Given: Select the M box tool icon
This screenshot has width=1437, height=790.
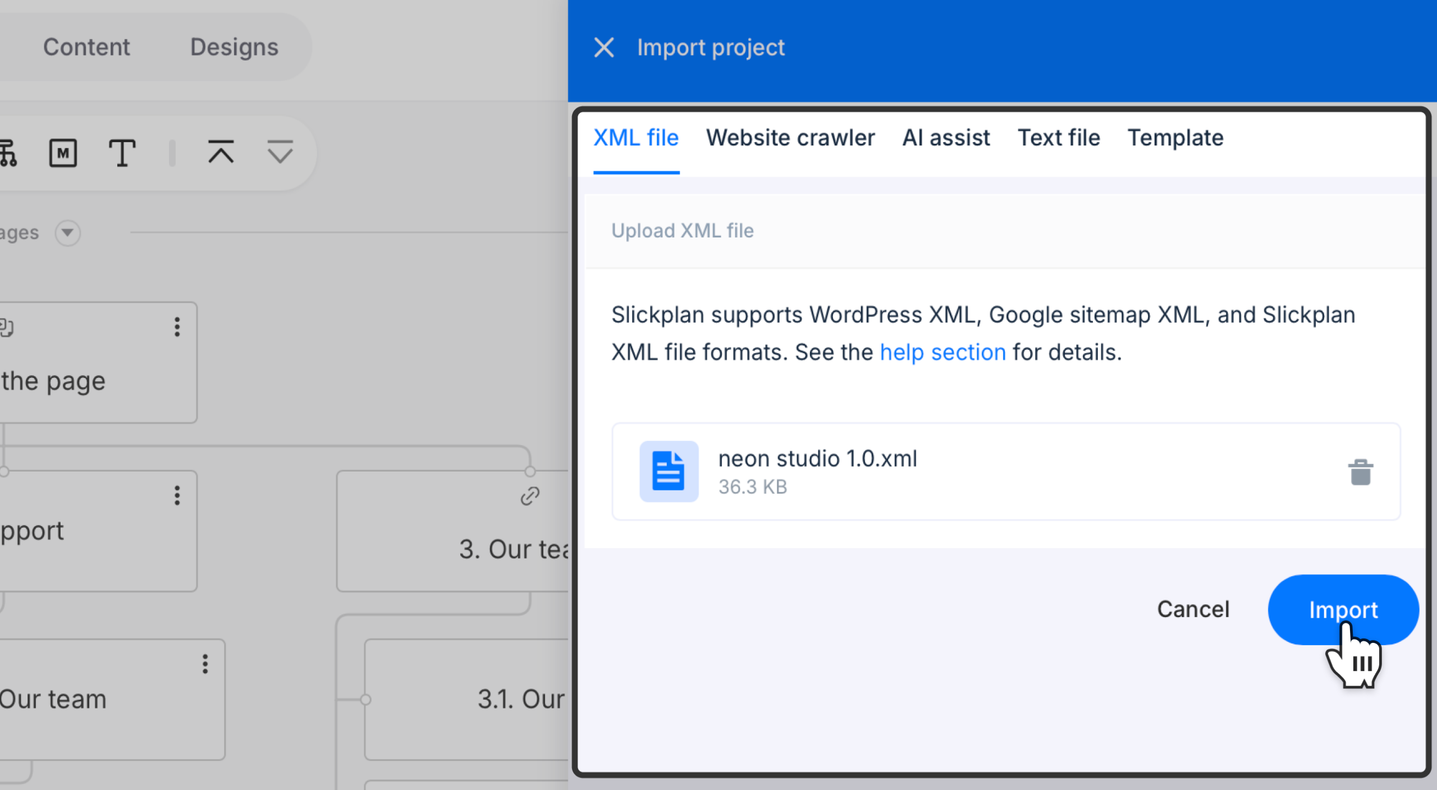Looking at the screenshot, I should (x=63, y=153).
